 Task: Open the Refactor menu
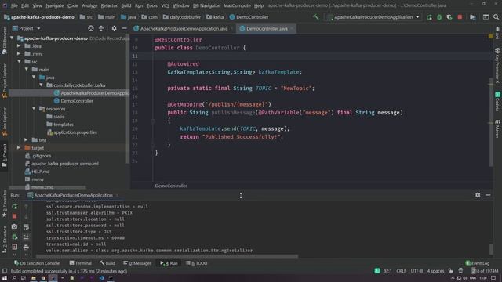point(109,5)
